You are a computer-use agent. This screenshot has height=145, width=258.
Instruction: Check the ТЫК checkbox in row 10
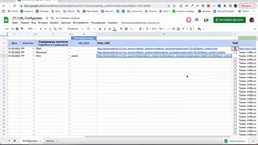tap(235, 74)
